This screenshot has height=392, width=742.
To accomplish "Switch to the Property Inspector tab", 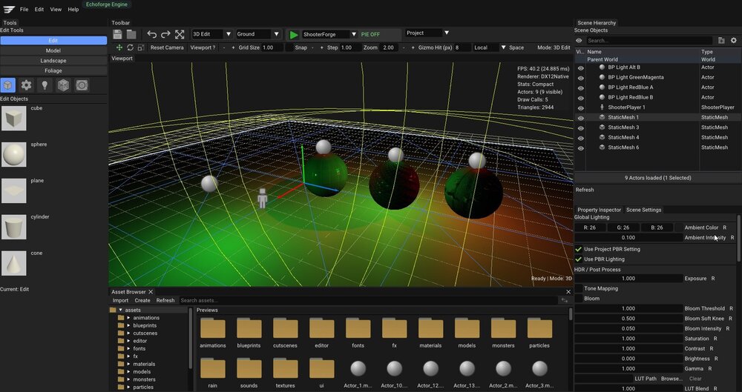I will click(x=599, y=210).
